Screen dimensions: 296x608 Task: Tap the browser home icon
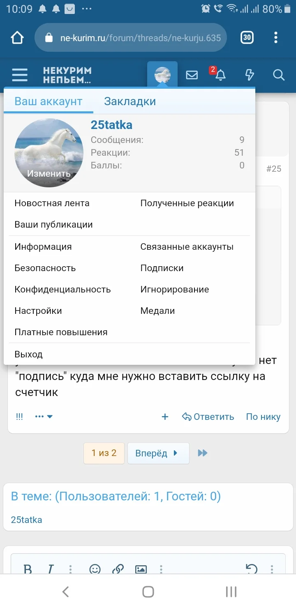pyautogui.click(x=17, y=38)
